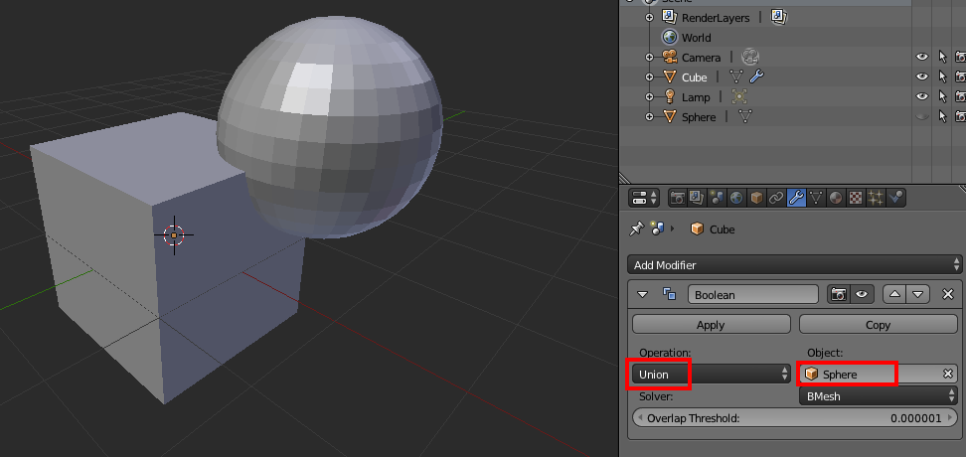Screen dimensions: 966x457
Task: Click the mesh data icon in the Cube outliner row
Action: [736, 76]
